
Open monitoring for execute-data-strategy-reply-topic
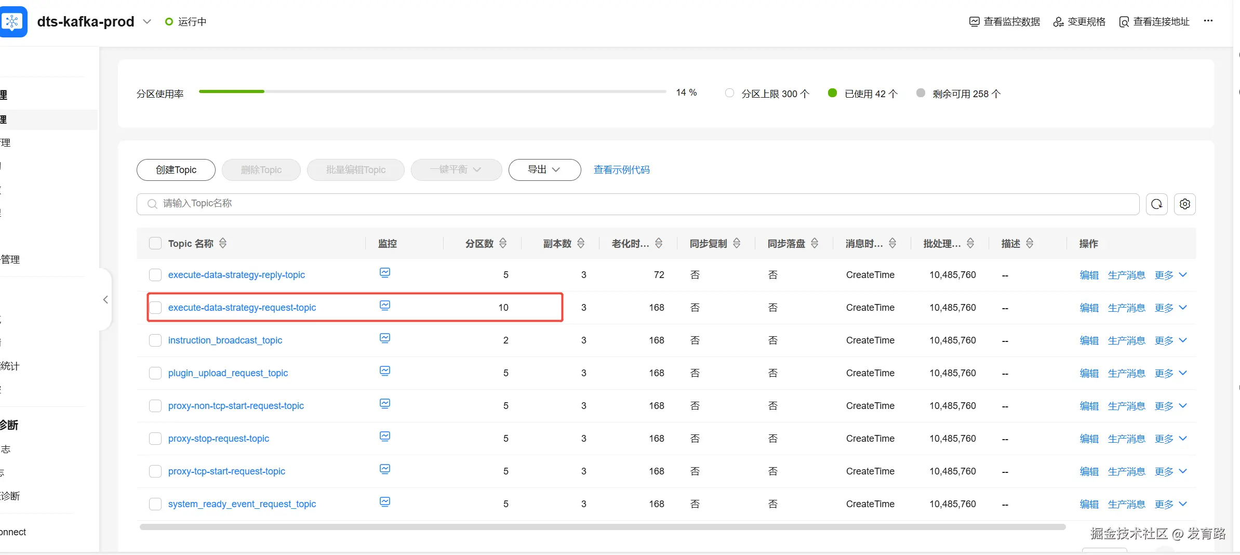click(x=385, y=273)
